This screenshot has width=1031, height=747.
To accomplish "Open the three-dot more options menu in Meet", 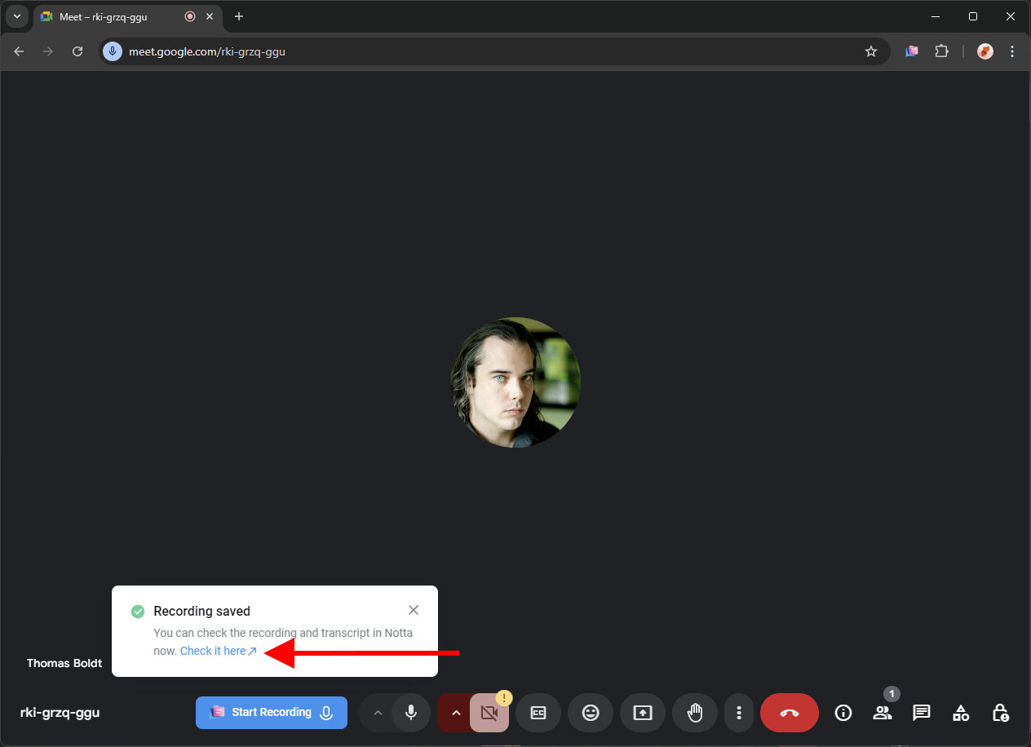I will [x=739, y=713].
